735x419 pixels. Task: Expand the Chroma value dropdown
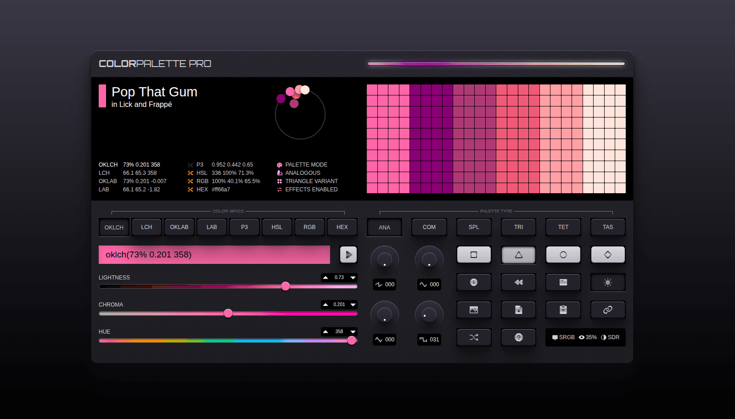[353, 304]
